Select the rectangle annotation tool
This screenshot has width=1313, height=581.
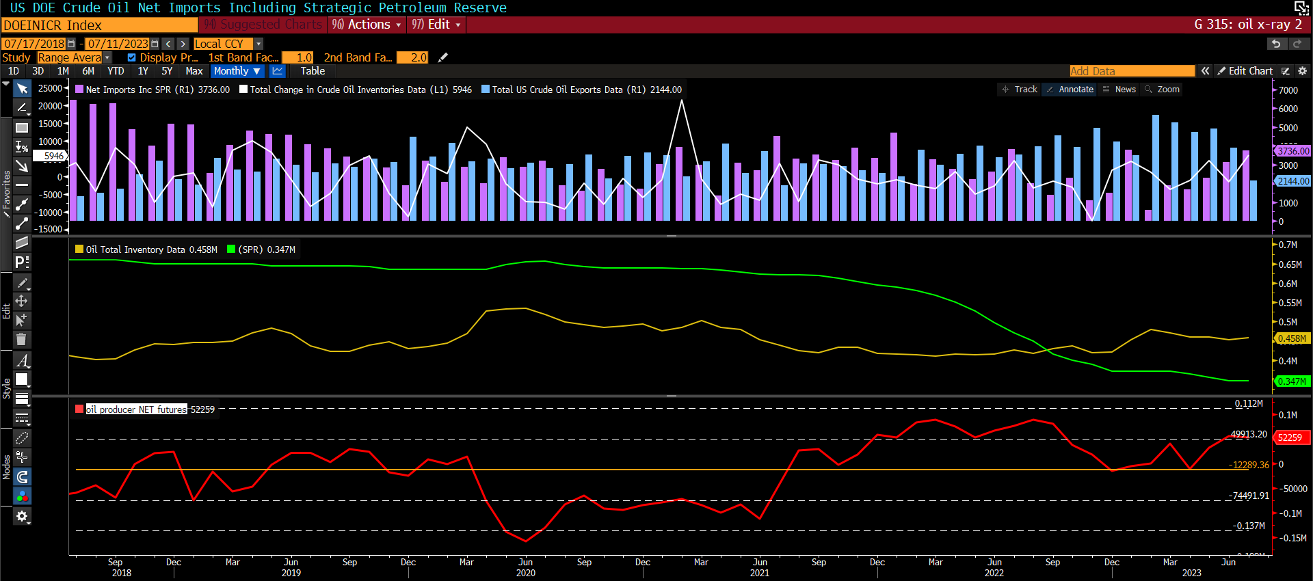click(x=22, y=128)
